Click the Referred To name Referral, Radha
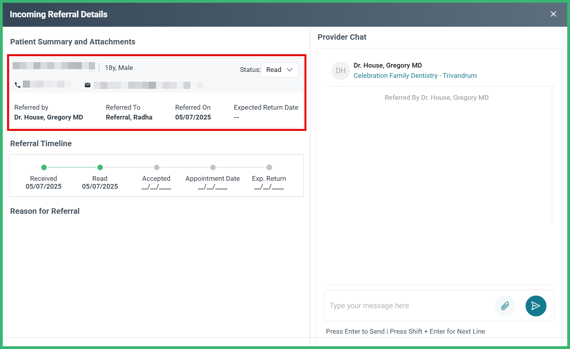Image resolution: width=570 pixels, height=349 pixels. click(x=129, y=117)
